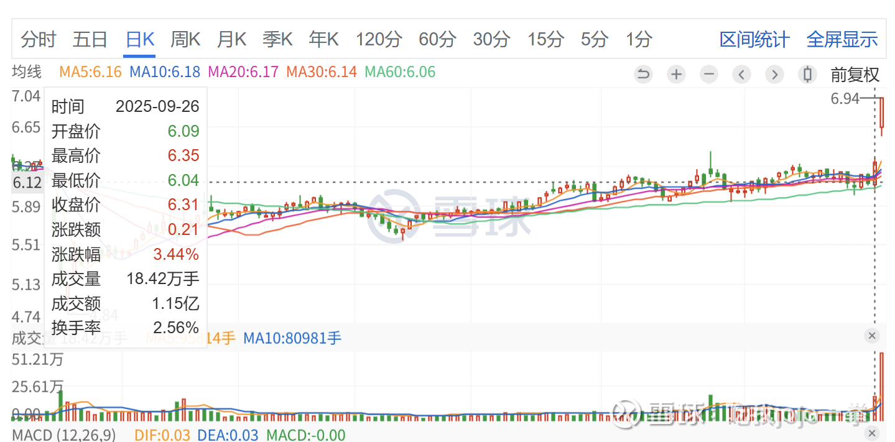Click the DIF:0.03 value
This screenshot has height=442, width=895.
[163, 435]
